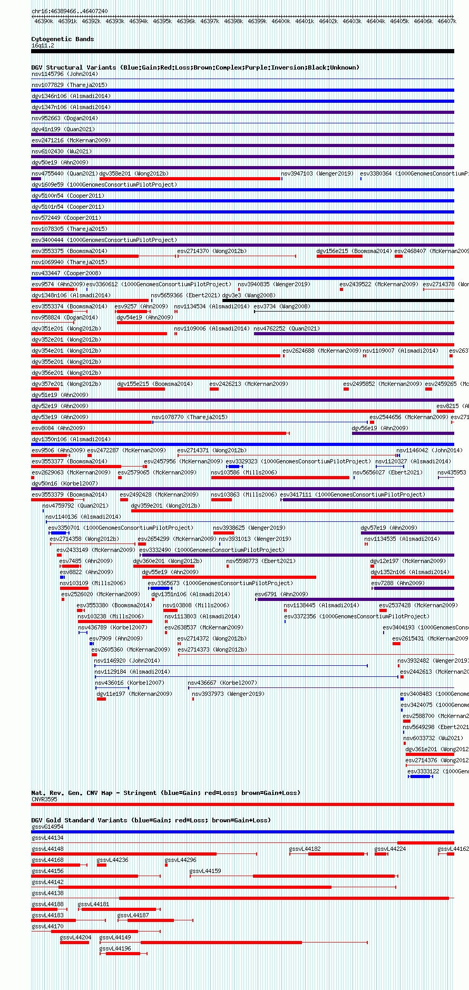
Task: Open variant nsv1078770 (Thareja2015)
Action: [190, 417]
